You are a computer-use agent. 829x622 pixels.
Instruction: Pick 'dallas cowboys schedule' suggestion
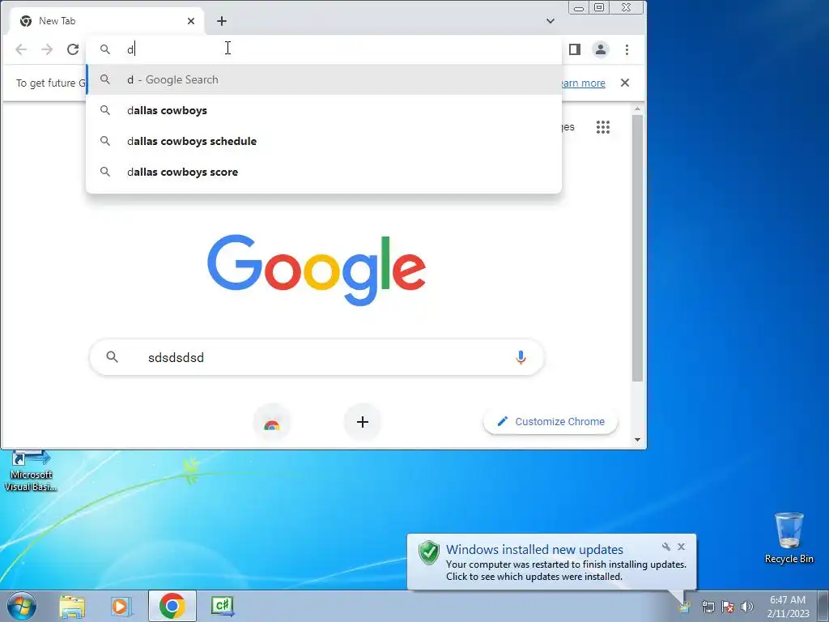coord(324,141)
